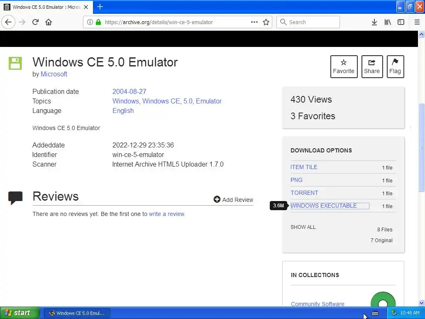
Task: Click the 3 Favorites text
Action: [x=313, y=116]
